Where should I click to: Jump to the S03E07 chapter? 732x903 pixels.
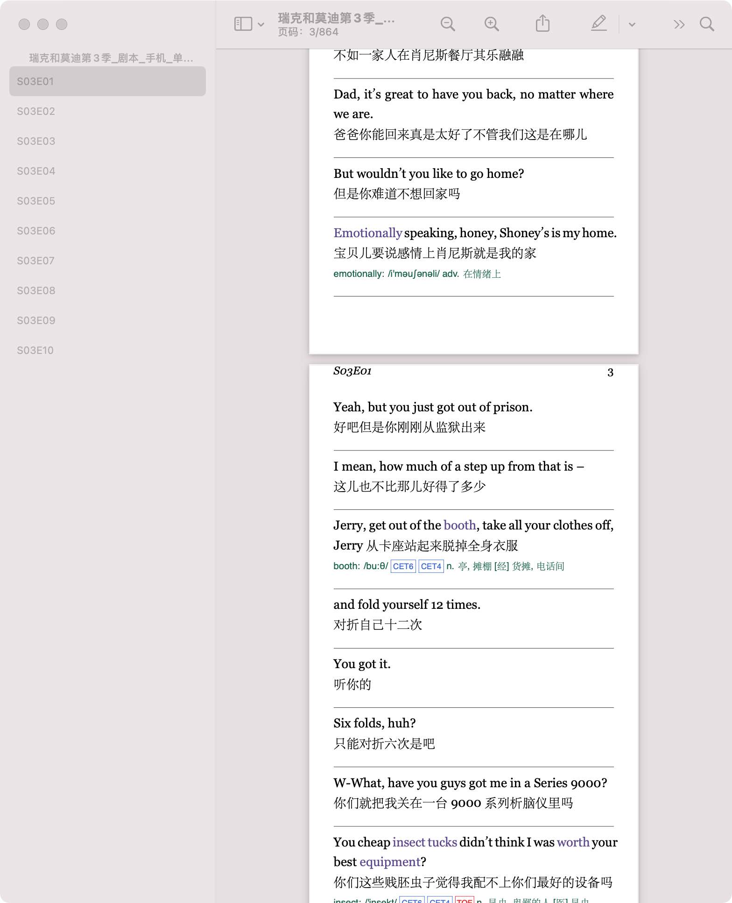pyautogui.click(x=107, y=261)
